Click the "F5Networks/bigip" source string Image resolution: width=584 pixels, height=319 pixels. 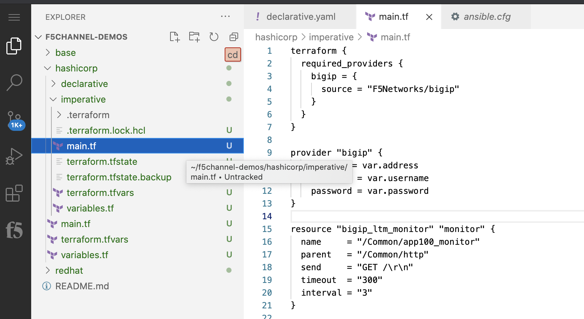pos(413,89)
